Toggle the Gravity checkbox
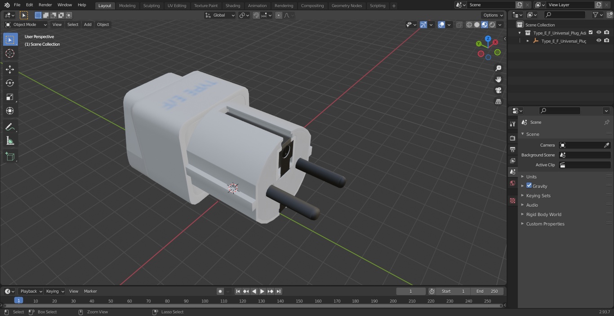614x316 pixels. [x=529, y=186]
